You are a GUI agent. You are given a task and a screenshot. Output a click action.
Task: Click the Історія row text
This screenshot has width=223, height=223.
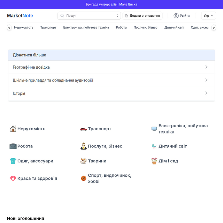point(19,93)
